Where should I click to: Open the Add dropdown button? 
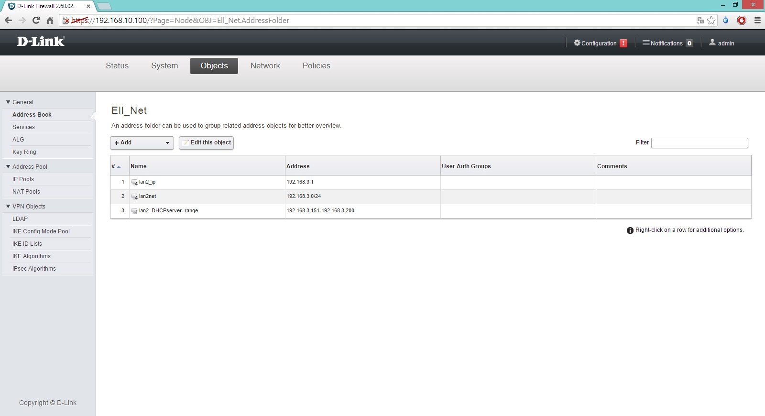pyautogui.click(x=142, y=142)
